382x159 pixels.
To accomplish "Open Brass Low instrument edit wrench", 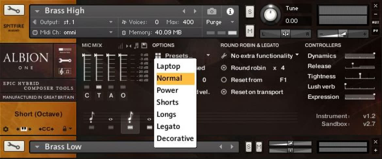I will 14,146.
